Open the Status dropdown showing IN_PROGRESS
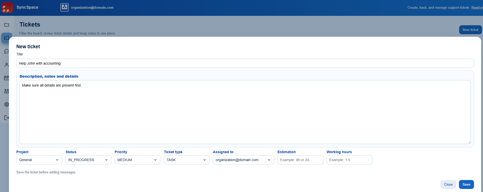Screen dimensions: 483x192 click(88, 160)
